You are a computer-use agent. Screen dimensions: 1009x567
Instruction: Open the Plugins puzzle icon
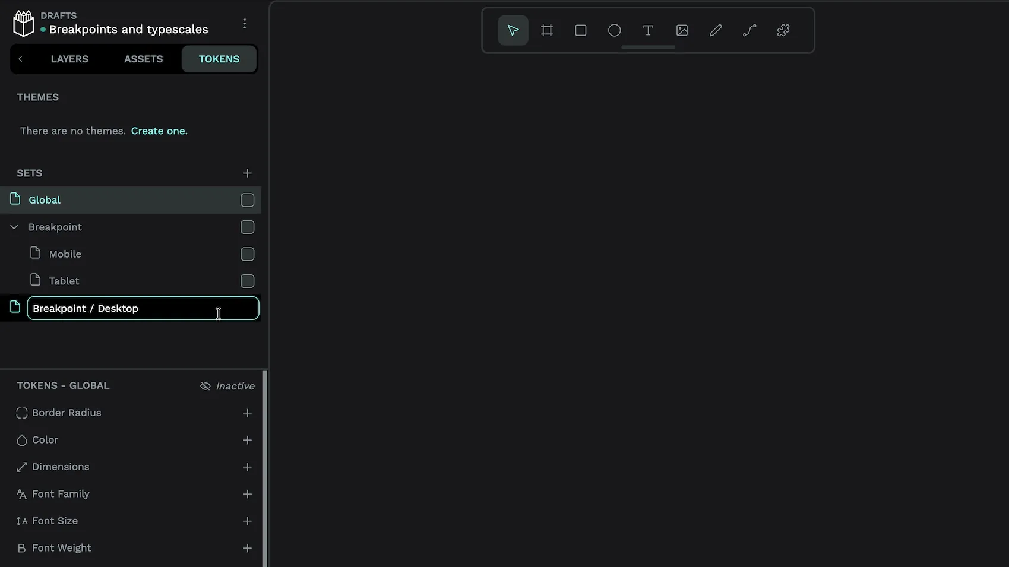click(x=783, y=30)
